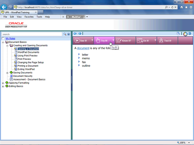Click the pane splitter handle
The width and height of the screenshot is (194, 145).
click(72, 80)
